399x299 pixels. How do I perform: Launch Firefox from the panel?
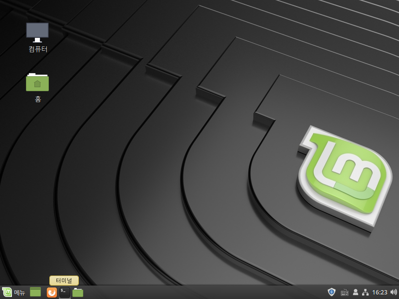pyautogui.click(x=52, y=293)
